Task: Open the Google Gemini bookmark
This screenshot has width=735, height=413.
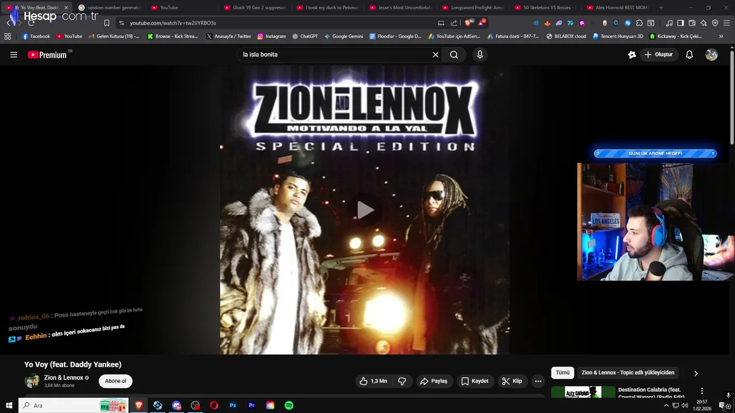Action: pos(343,36)
